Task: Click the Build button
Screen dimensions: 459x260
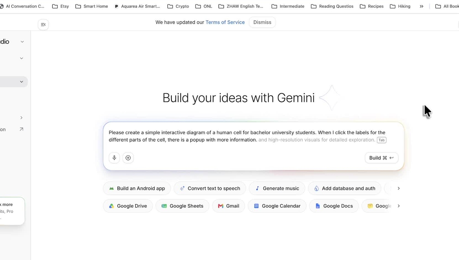Action: tap(382, 158)
